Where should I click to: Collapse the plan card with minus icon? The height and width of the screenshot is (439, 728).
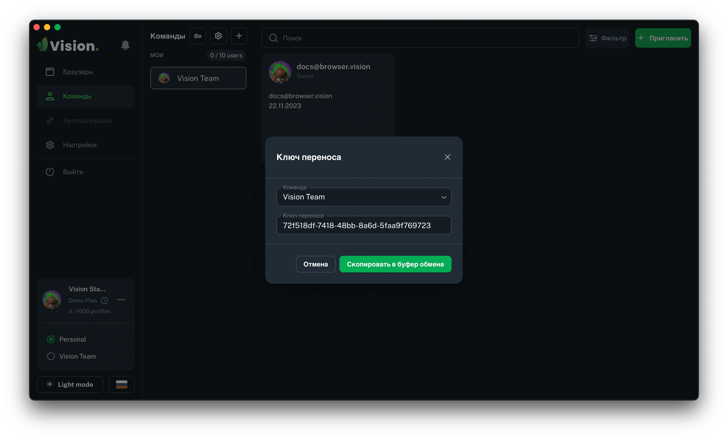121,300
